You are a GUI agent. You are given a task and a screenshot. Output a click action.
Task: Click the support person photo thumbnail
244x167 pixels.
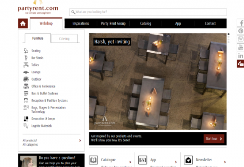pyautogui.click(x=28, y=161)
